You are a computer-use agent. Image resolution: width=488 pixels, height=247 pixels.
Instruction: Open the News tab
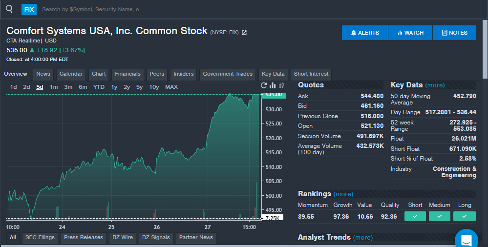click(43, 74)
